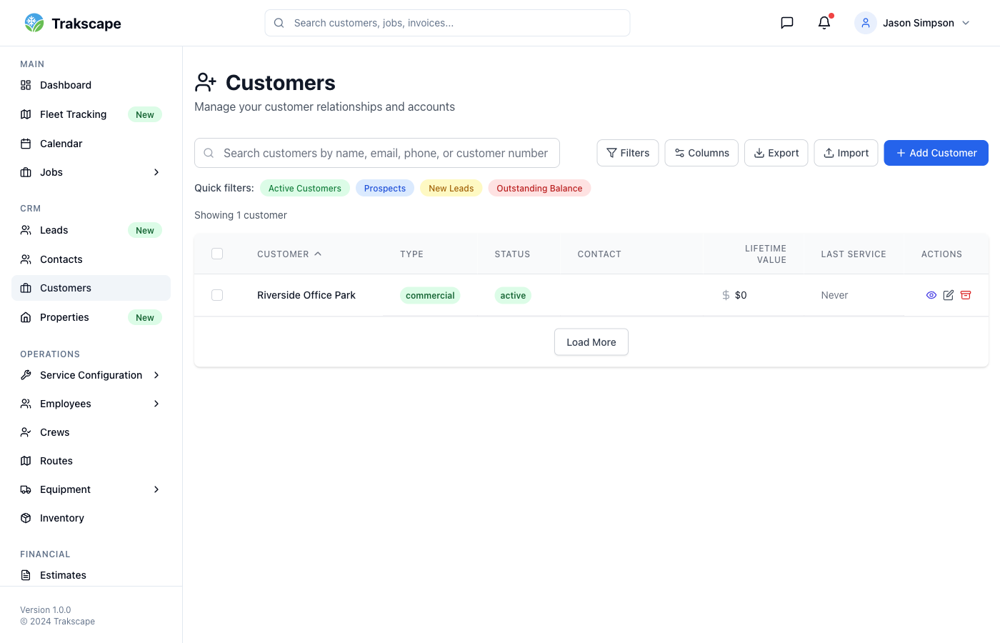Open the chat messages icon in top bar
Viewport: 1000px width, 643px height.
coord(786,22)
